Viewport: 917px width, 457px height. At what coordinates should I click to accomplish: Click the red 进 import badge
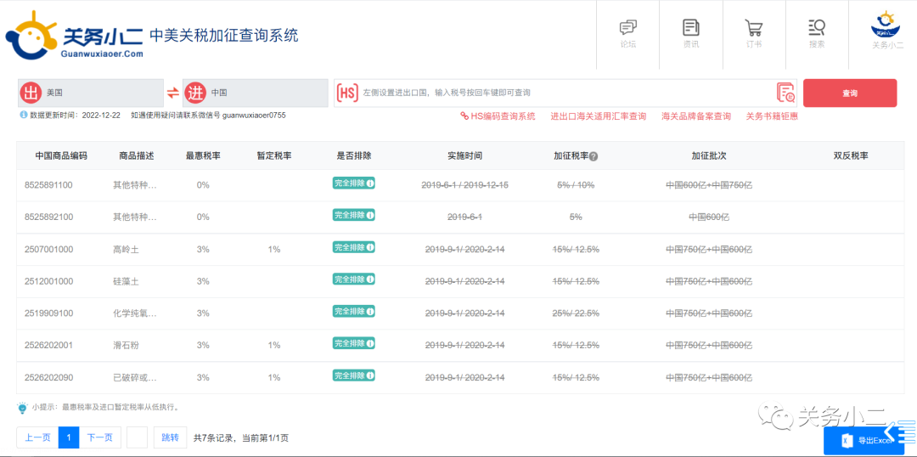[x=196, y=93]
